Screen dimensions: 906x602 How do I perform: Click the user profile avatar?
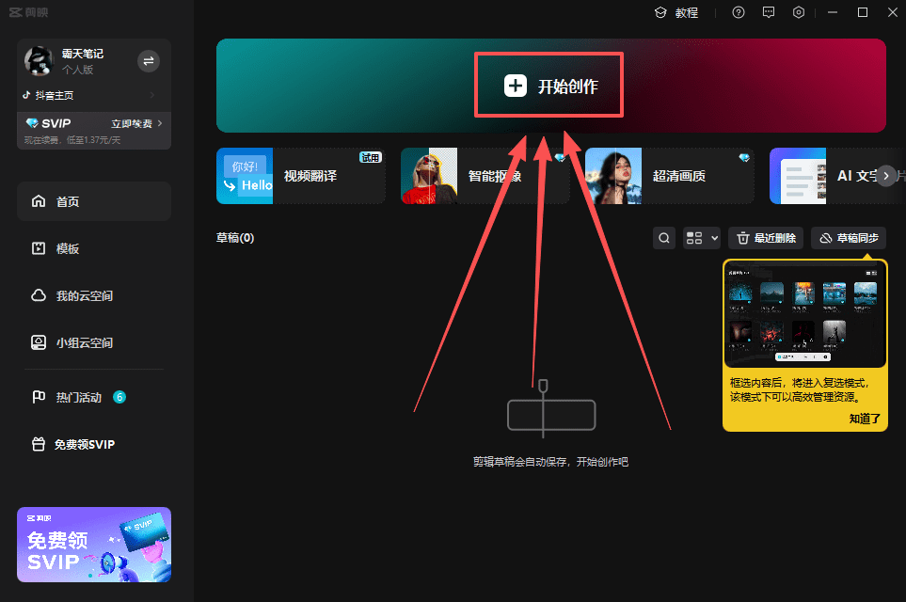click(x=39, y=61)
